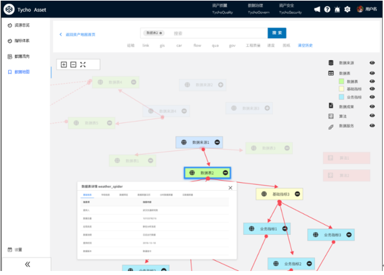Click the database icon beside 数据来源 legend
384x275 pixels.
(331, 63)
